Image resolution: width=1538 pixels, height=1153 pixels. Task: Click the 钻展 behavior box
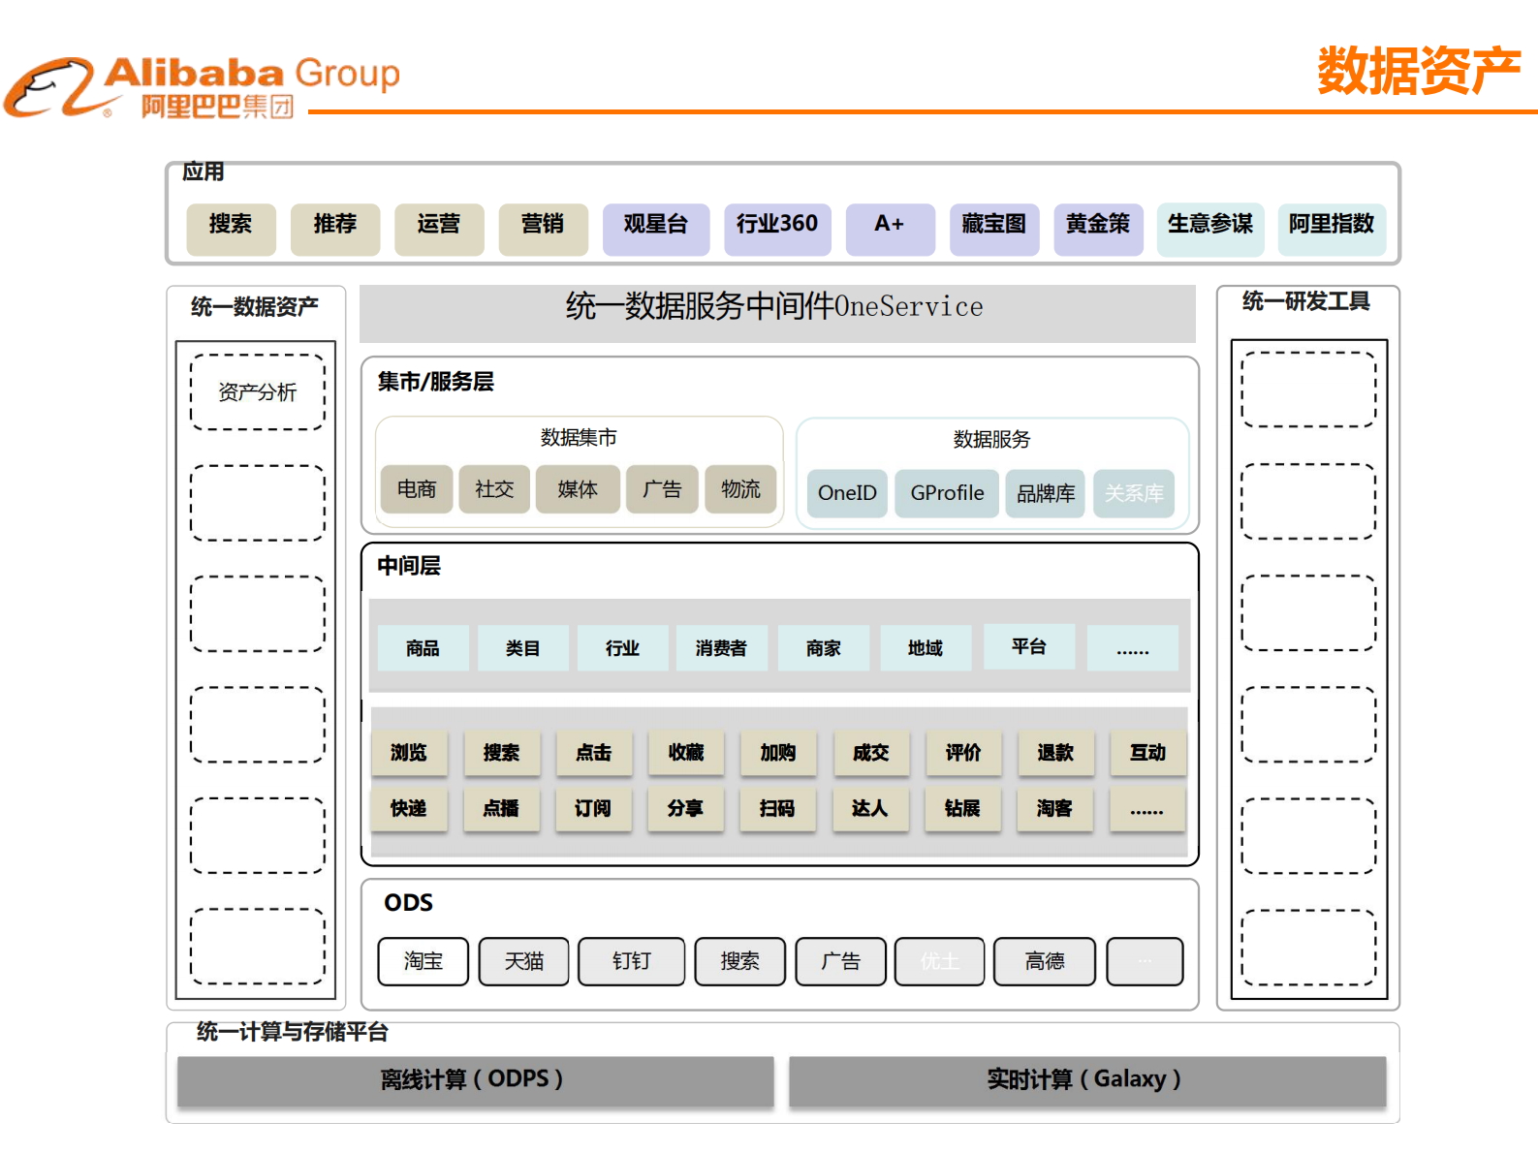pyautogui.click(x=962, y=808)
